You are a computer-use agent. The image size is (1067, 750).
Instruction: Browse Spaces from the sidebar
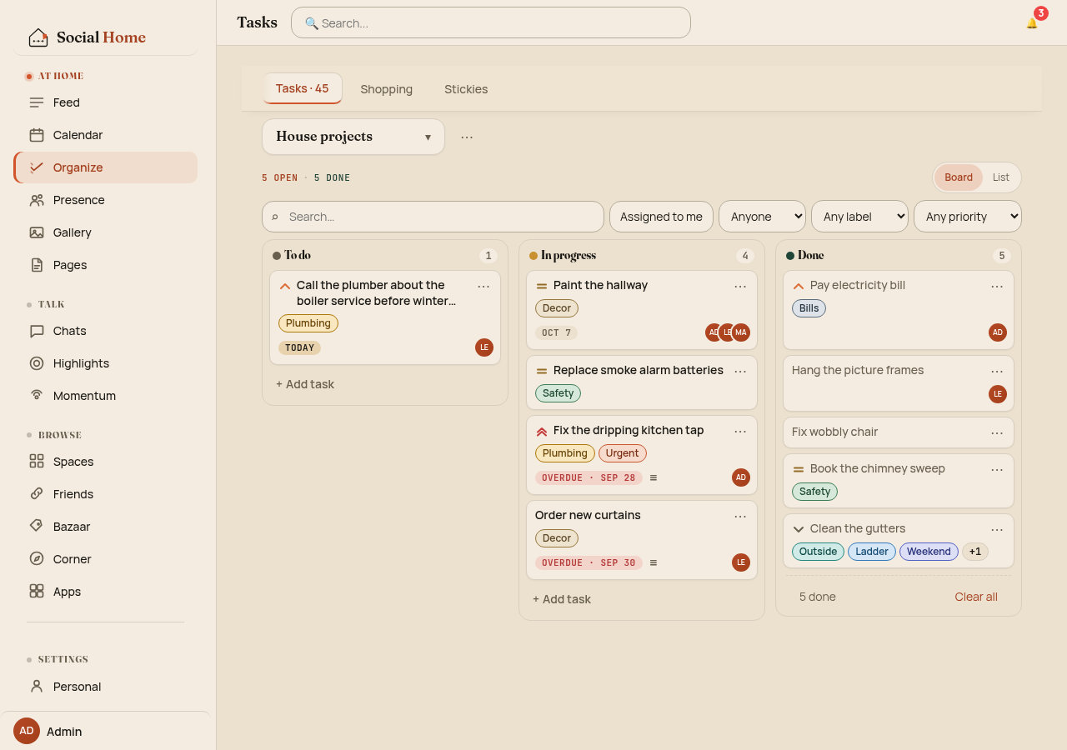click(105, 462)
